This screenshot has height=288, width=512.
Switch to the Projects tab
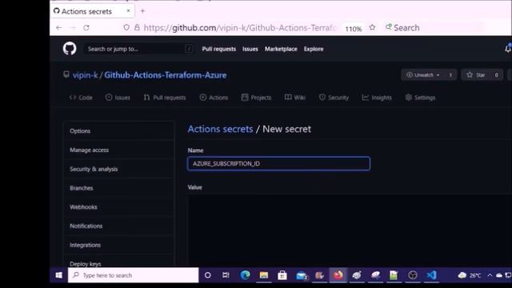click(x=256, y=98)
